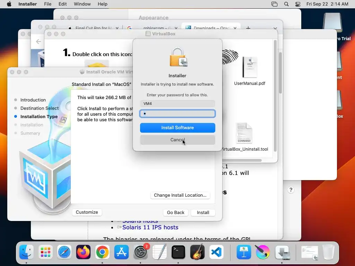Open the Help menu
Image resolution: width=355 pixels, height=266 pixels.
102,4
